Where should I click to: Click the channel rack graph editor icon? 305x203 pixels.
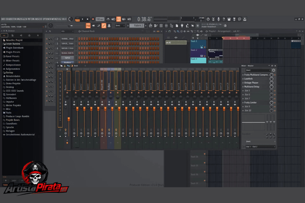click(154, 31)
